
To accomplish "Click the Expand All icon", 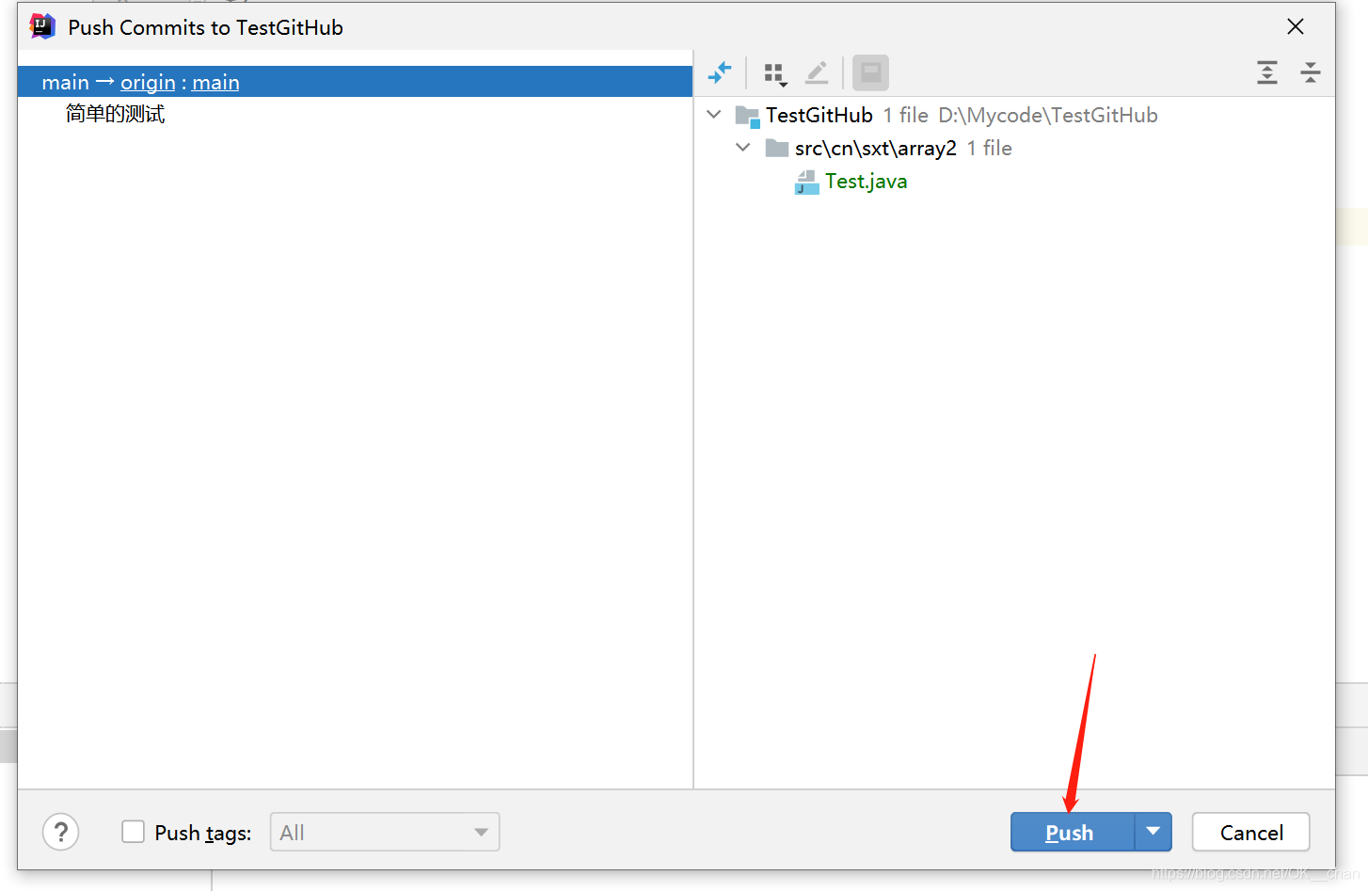I will coord(1267,72).
